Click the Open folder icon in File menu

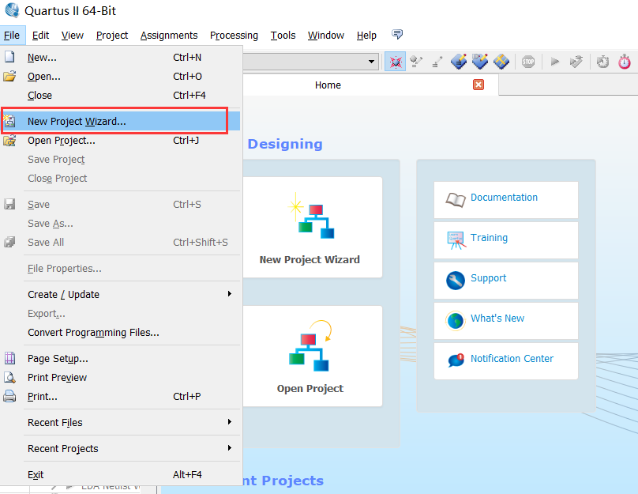9,76
